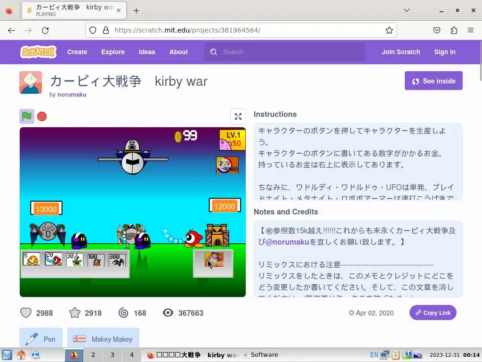482x362 pixels.
Task: Open the Software taskbar entry
Action: click(261, 355)
